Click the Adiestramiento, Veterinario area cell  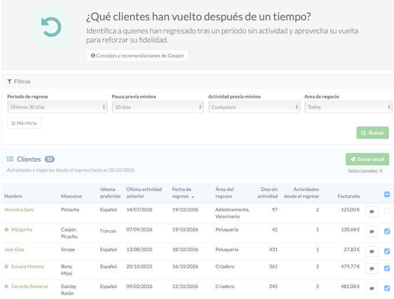coord(232,213)
